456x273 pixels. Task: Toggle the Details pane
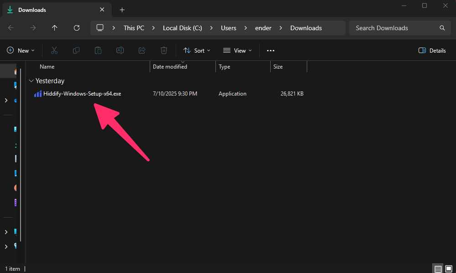pos(432,50)
